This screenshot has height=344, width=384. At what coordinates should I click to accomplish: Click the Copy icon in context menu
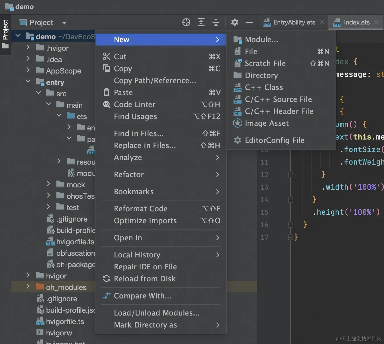107,68
